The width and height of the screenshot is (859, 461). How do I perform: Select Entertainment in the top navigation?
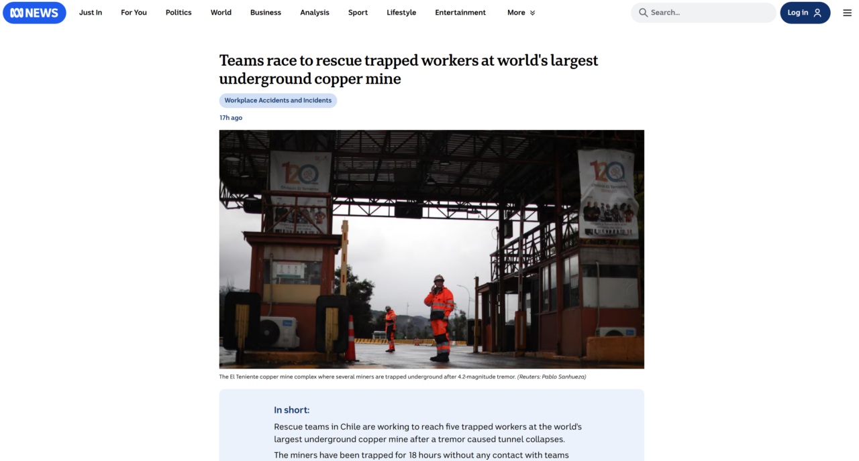click(460, 13)
